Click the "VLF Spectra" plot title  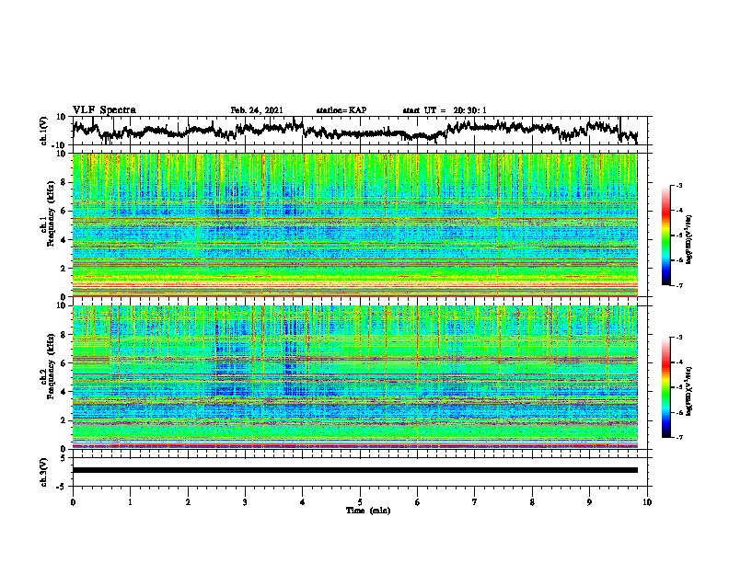(104, 110)
